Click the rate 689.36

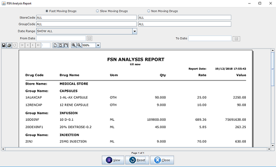pos(201,120)
